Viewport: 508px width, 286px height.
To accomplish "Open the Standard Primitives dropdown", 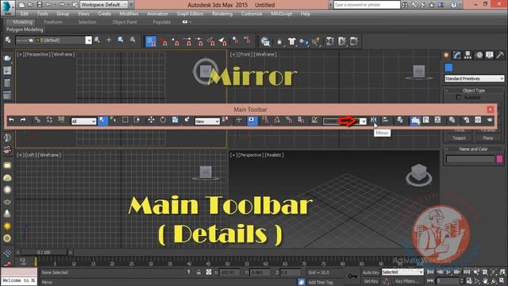I will tap(474, 79).
